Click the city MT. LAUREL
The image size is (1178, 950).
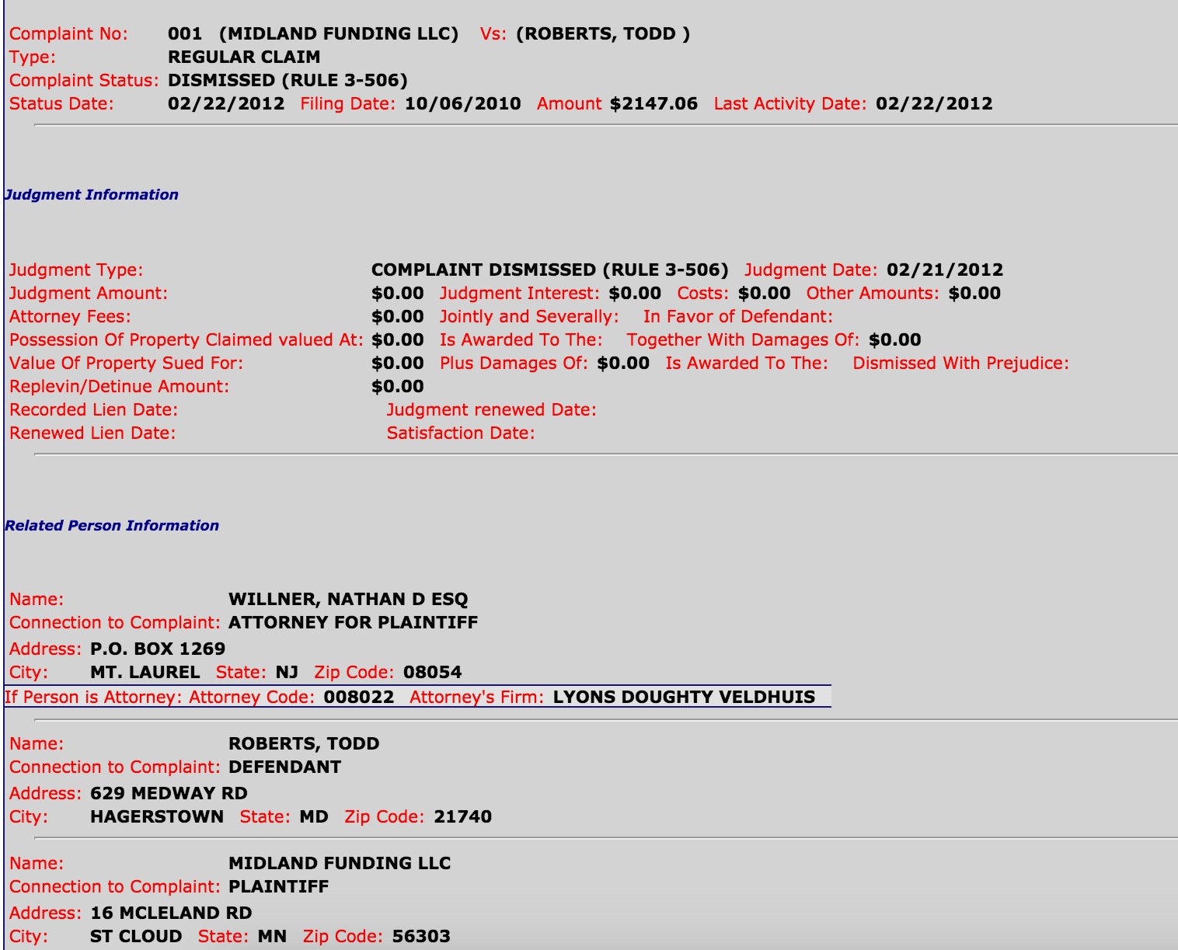(145, 673)
